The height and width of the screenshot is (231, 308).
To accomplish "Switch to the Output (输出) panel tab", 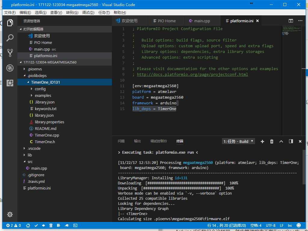I will pos(137,141).
